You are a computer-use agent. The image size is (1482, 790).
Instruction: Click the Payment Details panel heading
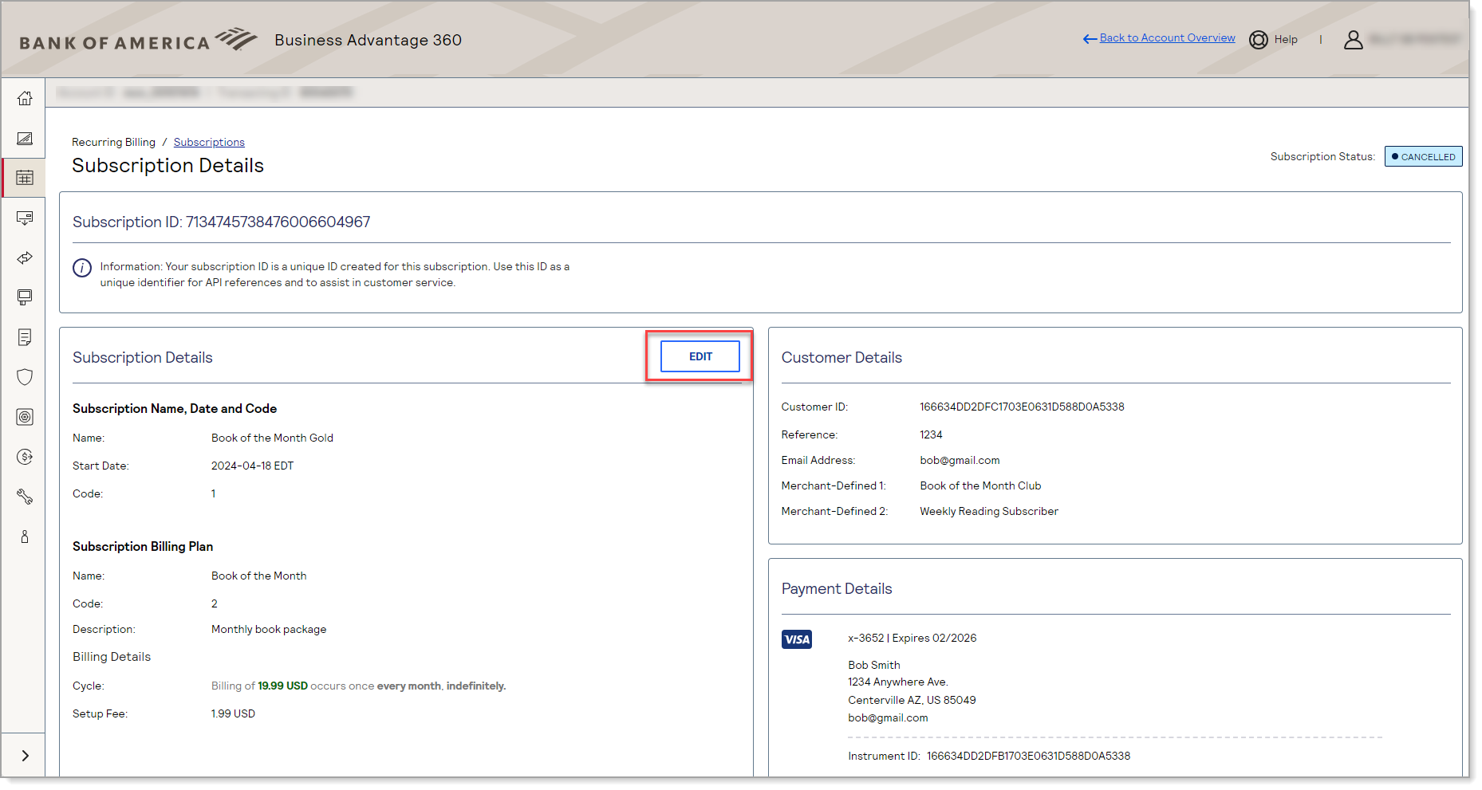(837, 589)
